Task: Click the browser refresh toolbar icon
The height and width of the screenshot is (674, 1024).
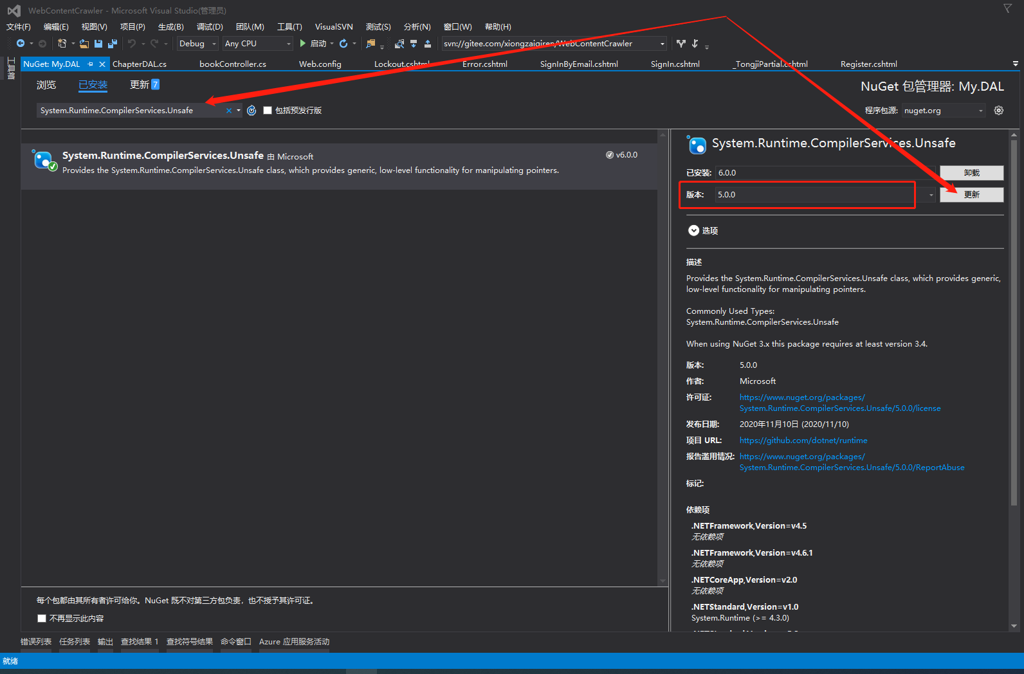Action: (x=343, y=44)
